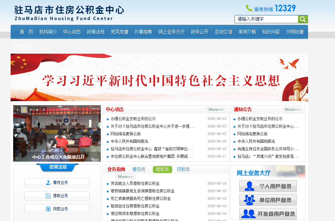Select 党风党建 from the navigation bar
Screen dimensions: 335x221
click(119, 32)
